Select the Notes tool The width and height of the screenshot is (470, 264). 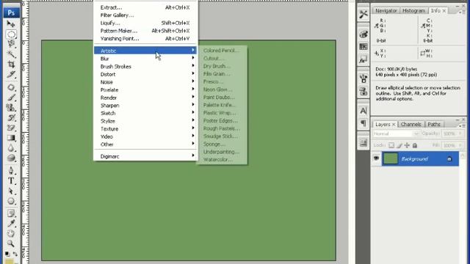click(11, 213)
